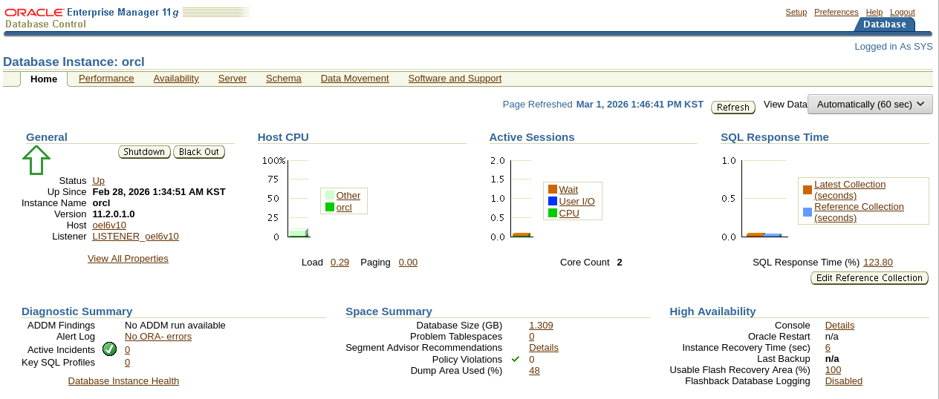Click Database Size value 1.309
The height and width of the screenshot is (399, 939).
coord(541,326)
